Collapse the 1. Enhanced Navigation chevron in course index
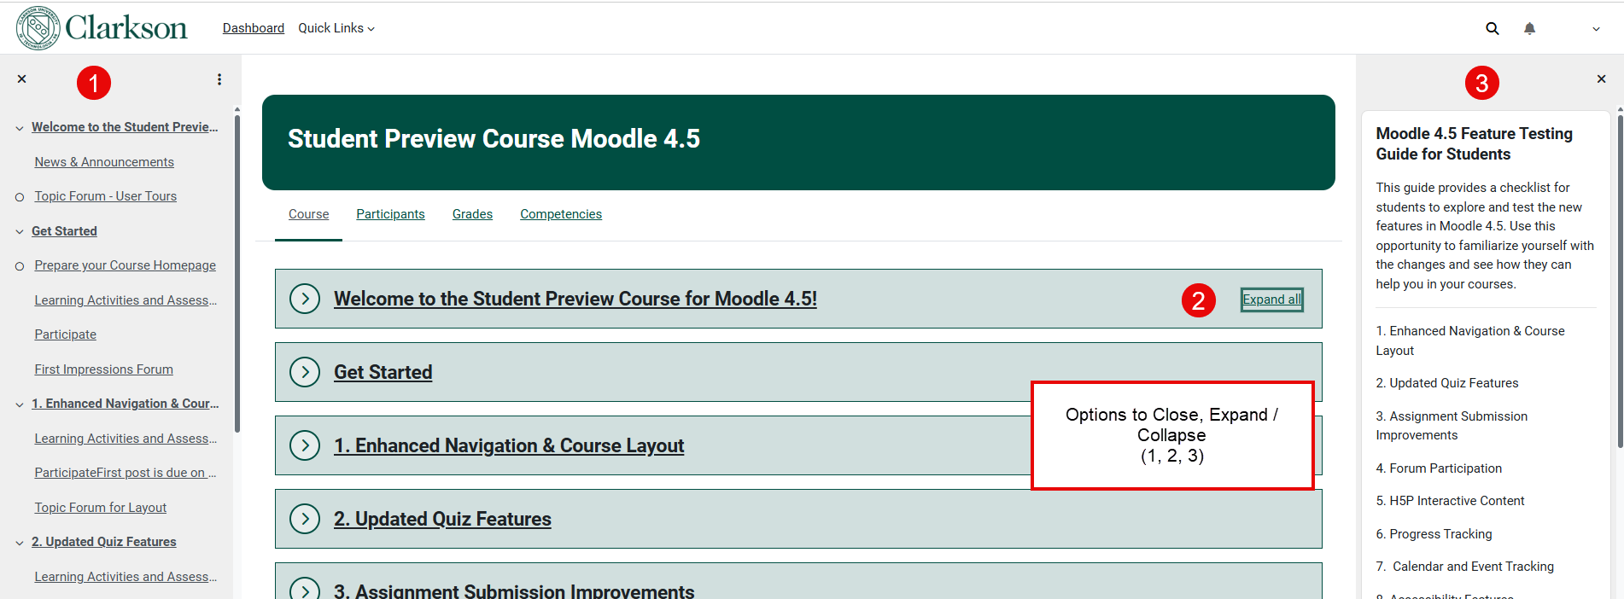The image size is (1624, 599). click(x=20, y=404)
